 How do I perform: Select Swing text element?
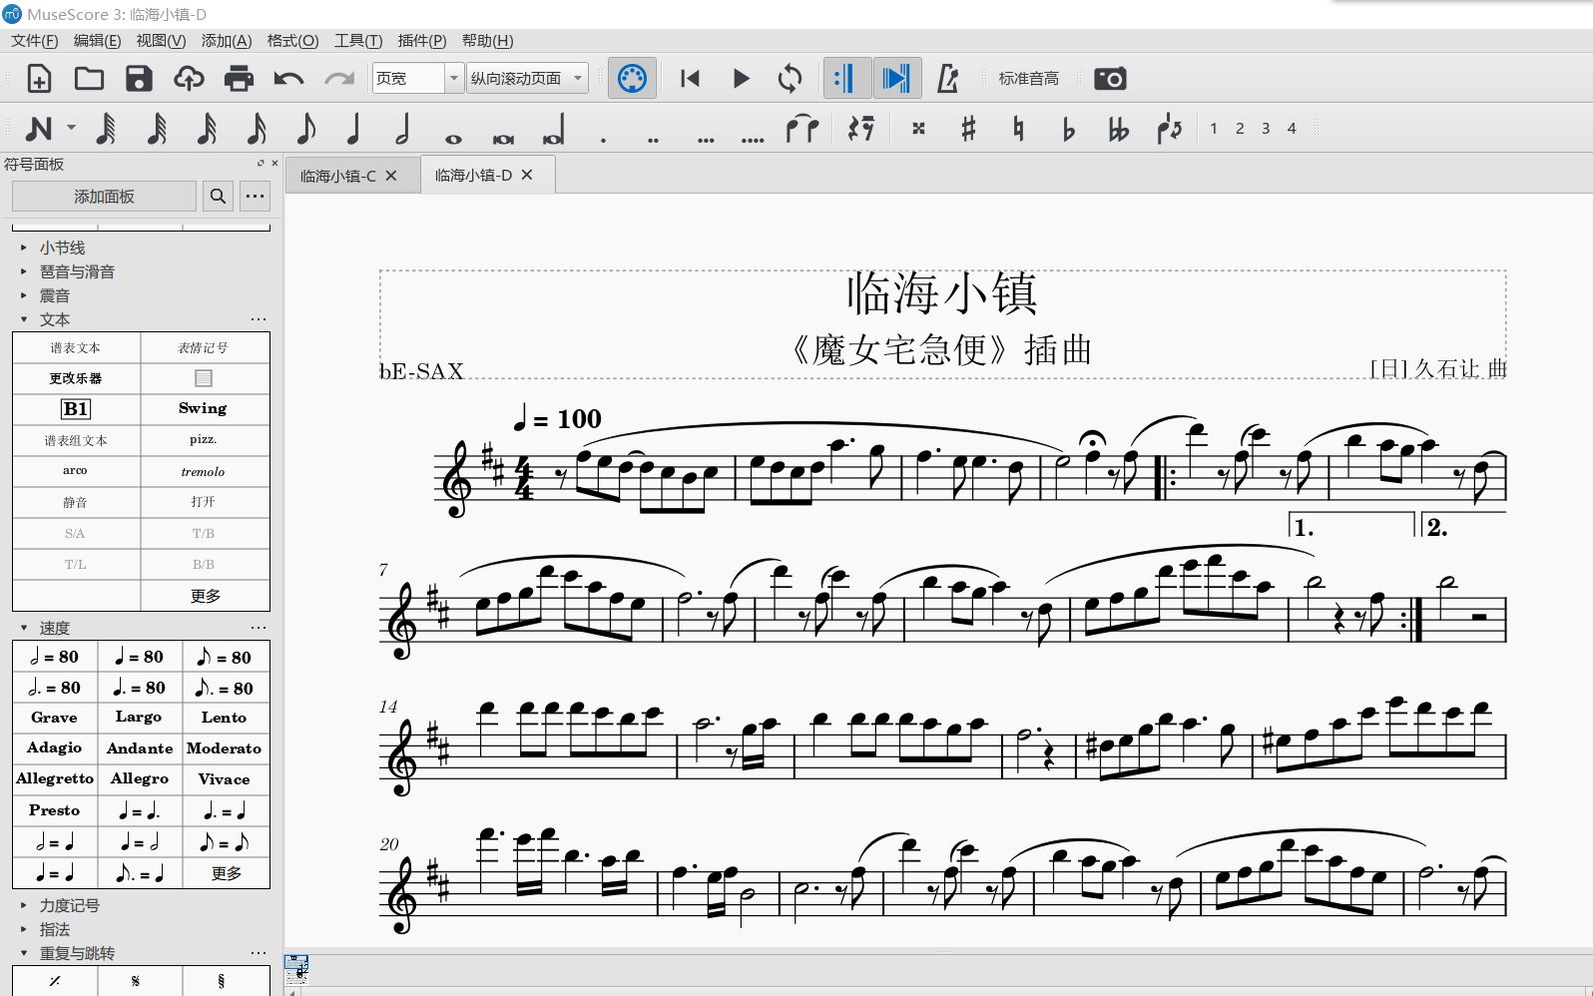[204, 408]
